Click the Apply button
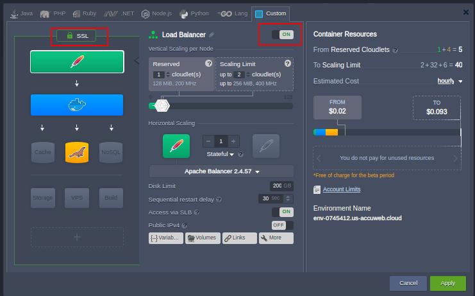The width and height of the screenshot is (475, 296). pyautogui.click(x=447, y=283)
